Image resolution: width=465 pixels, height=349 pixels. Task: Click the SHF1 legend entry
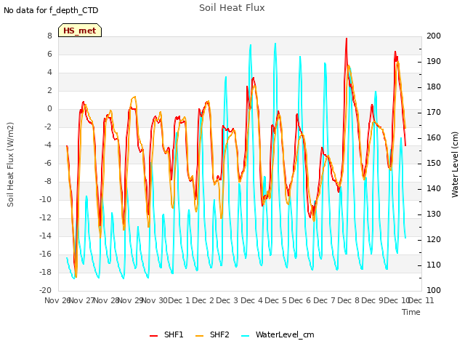pyautogui.click(x=166, y=334)
